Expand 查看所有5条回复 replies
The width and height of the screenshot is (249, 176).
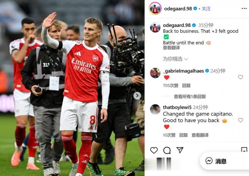point(190,96)
